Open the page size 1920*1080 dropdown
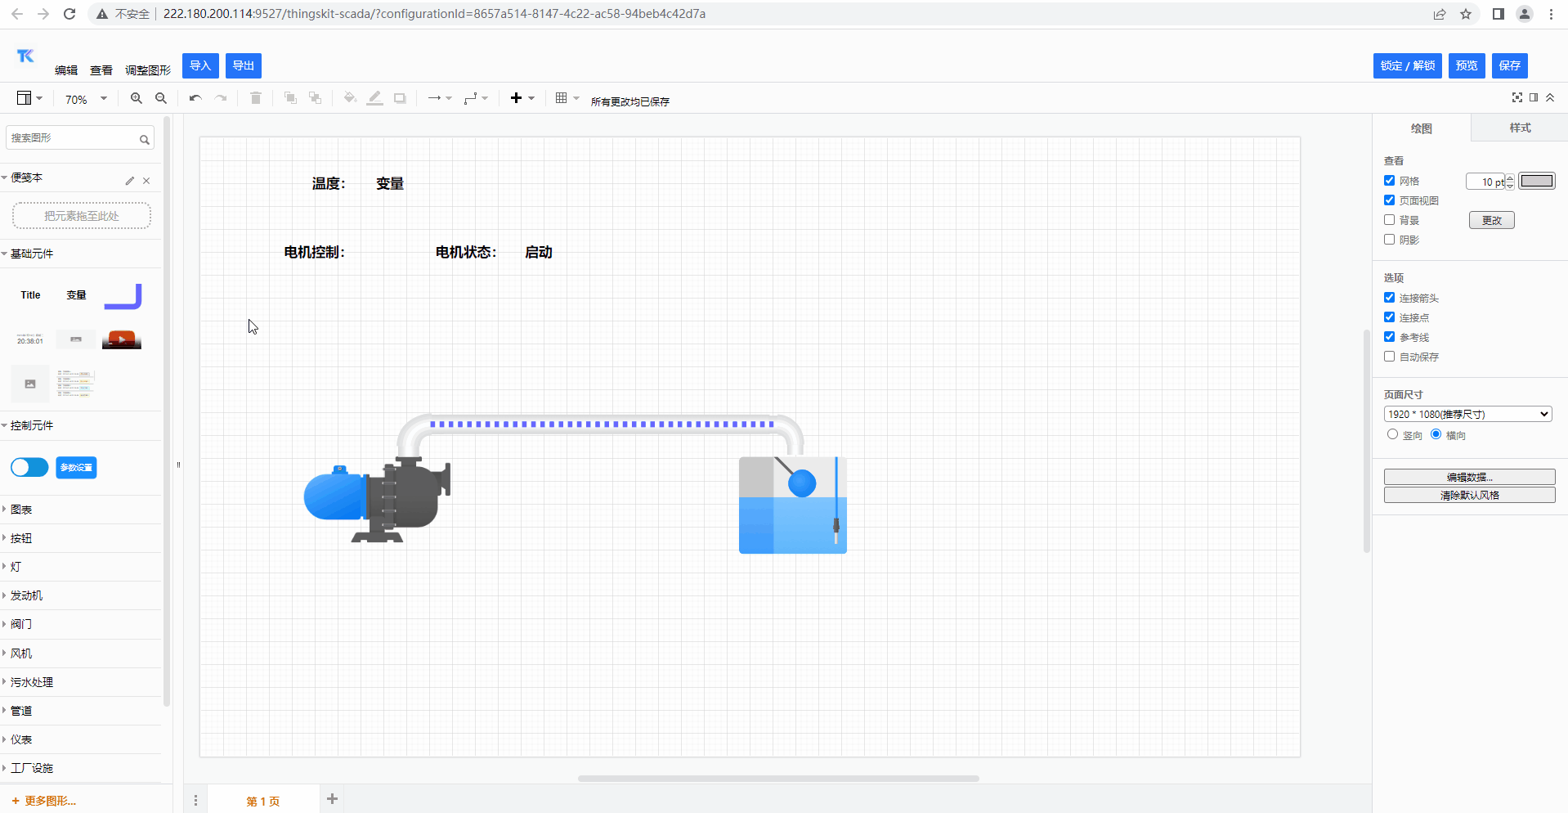The width and height of the screenshot is (1568, 813). click(x=1467, y=414)
